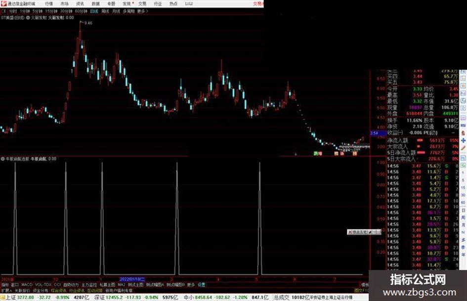Select the 月线 monthly chart tab
Image resolution: width=467 pixels, height=301 pixels.
point(116,11)
